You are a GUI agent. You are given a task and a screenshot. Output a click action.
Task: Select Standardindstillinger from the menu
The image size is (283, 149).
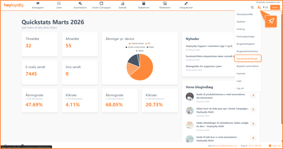point(247,59)
